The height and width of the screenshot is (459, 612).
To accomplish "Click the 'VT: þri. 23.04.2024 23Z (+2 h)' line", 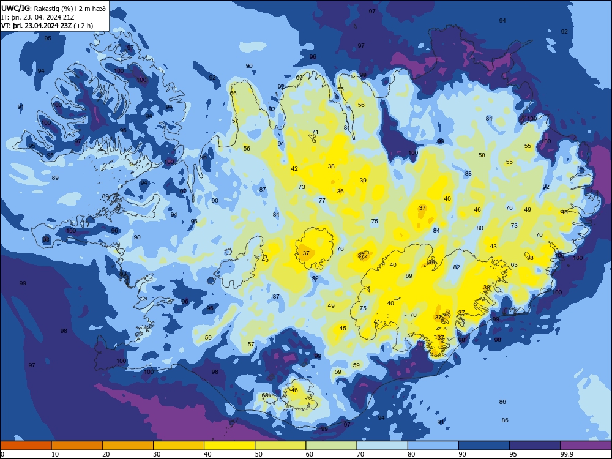I will [47, 26].
